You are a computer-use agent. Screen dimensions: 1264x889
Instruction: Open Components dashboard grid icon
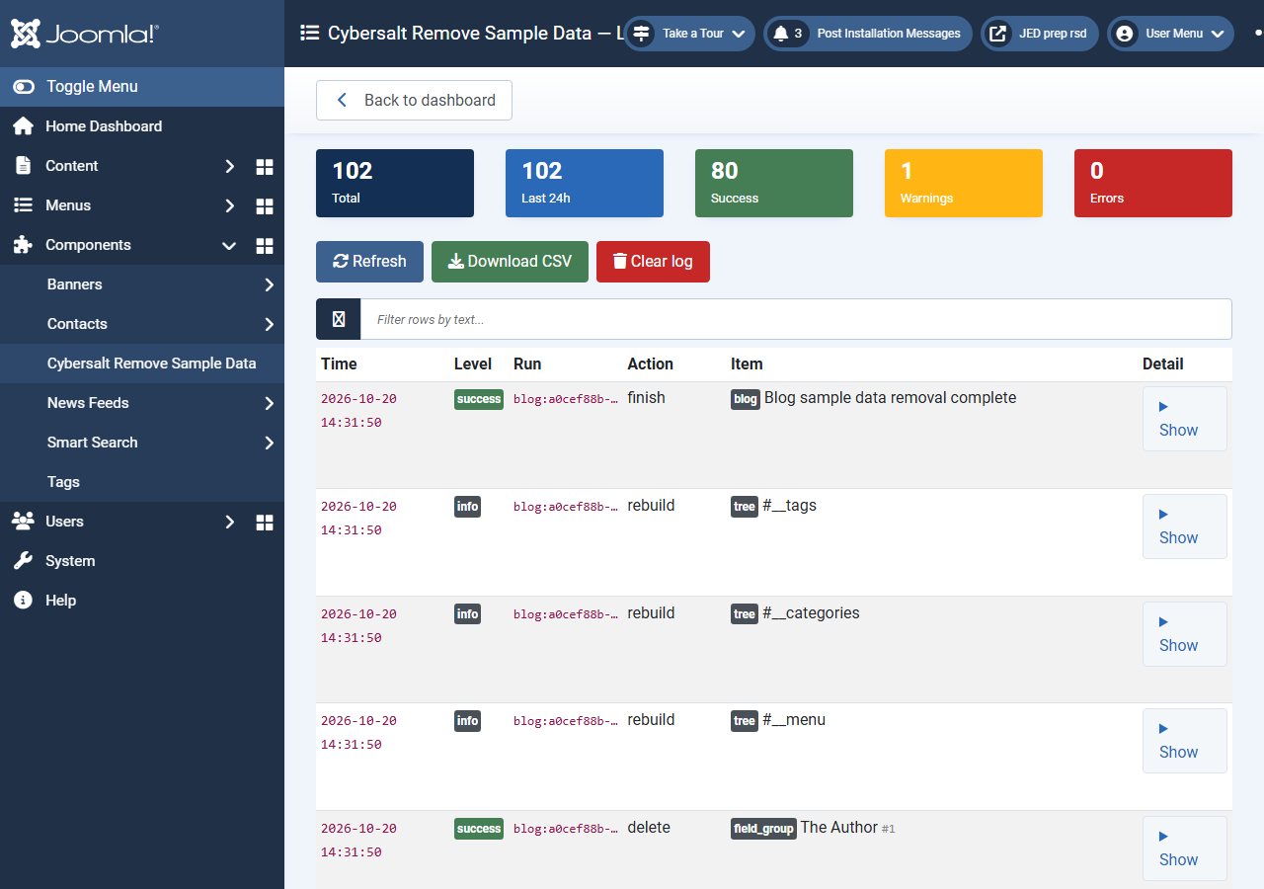tap(265, 245)
